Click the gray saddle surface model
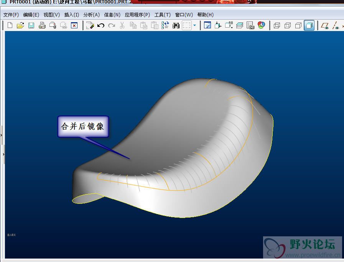Image resolution: width=344 pixels, height=262 pixels. (x=173, y=148)
